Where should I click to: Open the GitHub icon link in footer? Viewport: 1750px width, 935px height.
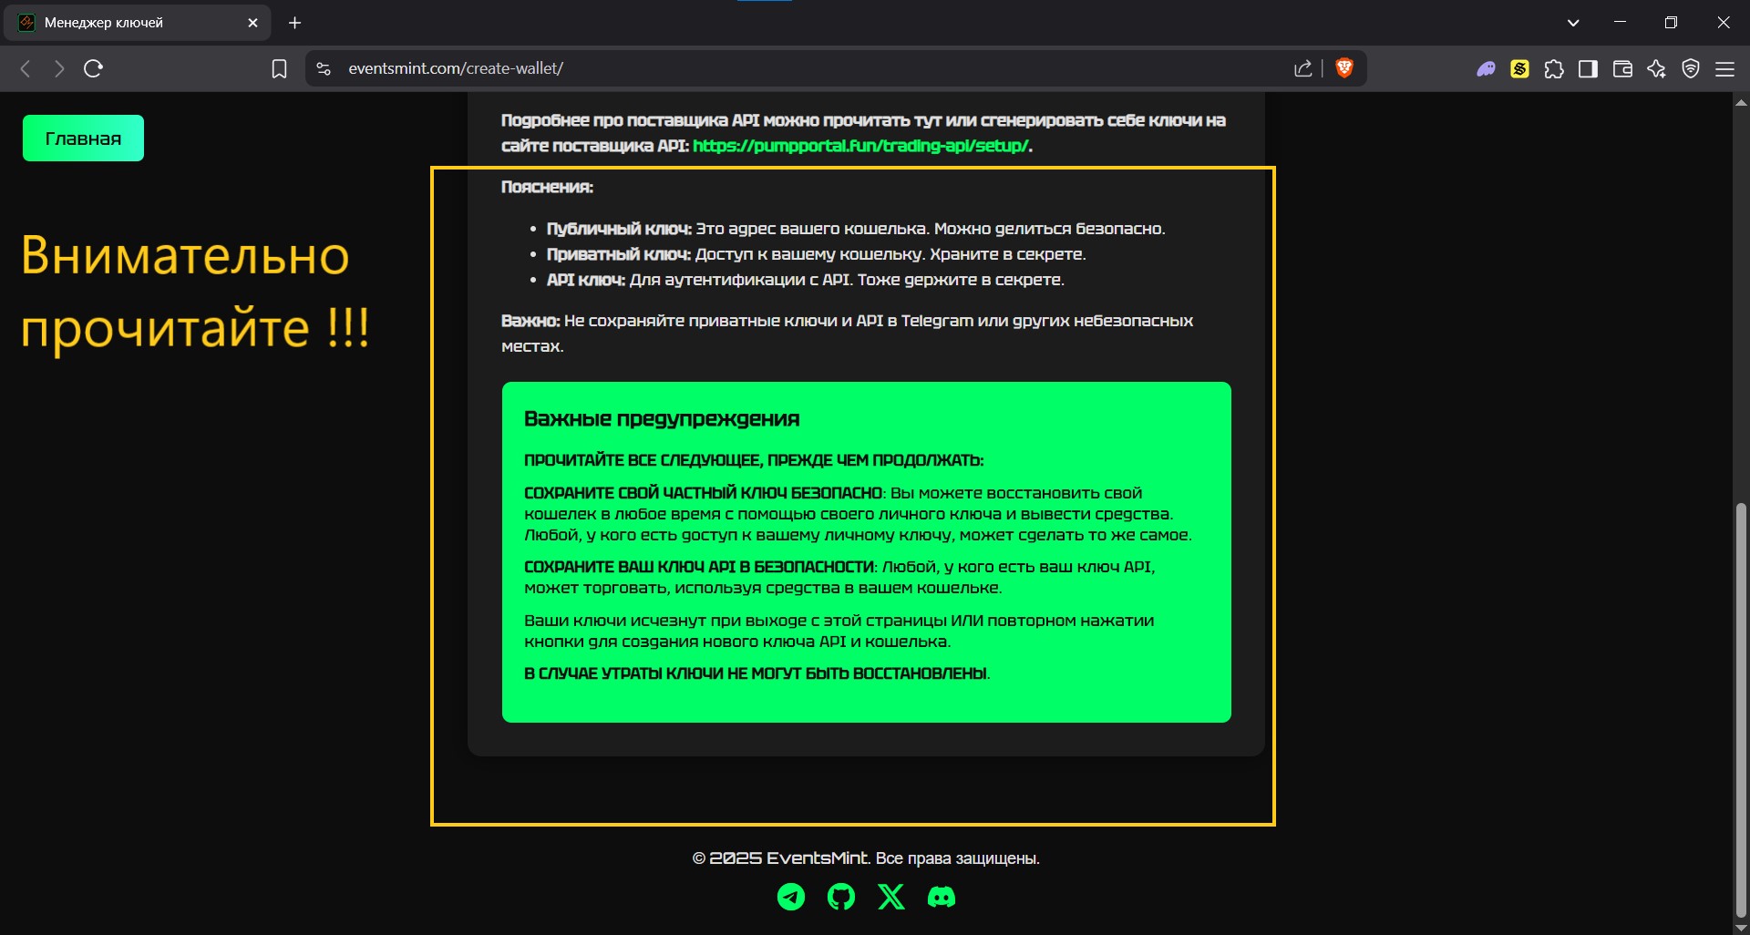pyautogui.click(x=840, y=897)
